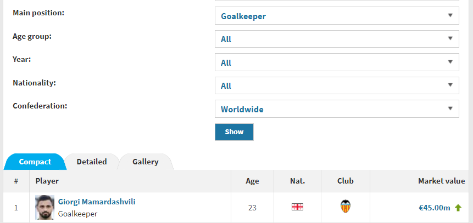Image resolution: width=473 pixels, height=223 pixels.
Task: Click the Show button
Action: tap(234, 132)
